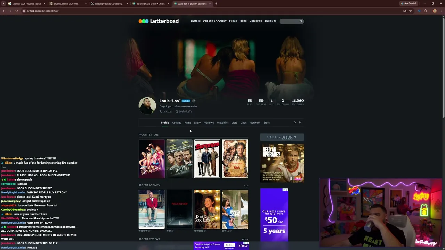Open FILMS in the top navigation

pos(233,22)
